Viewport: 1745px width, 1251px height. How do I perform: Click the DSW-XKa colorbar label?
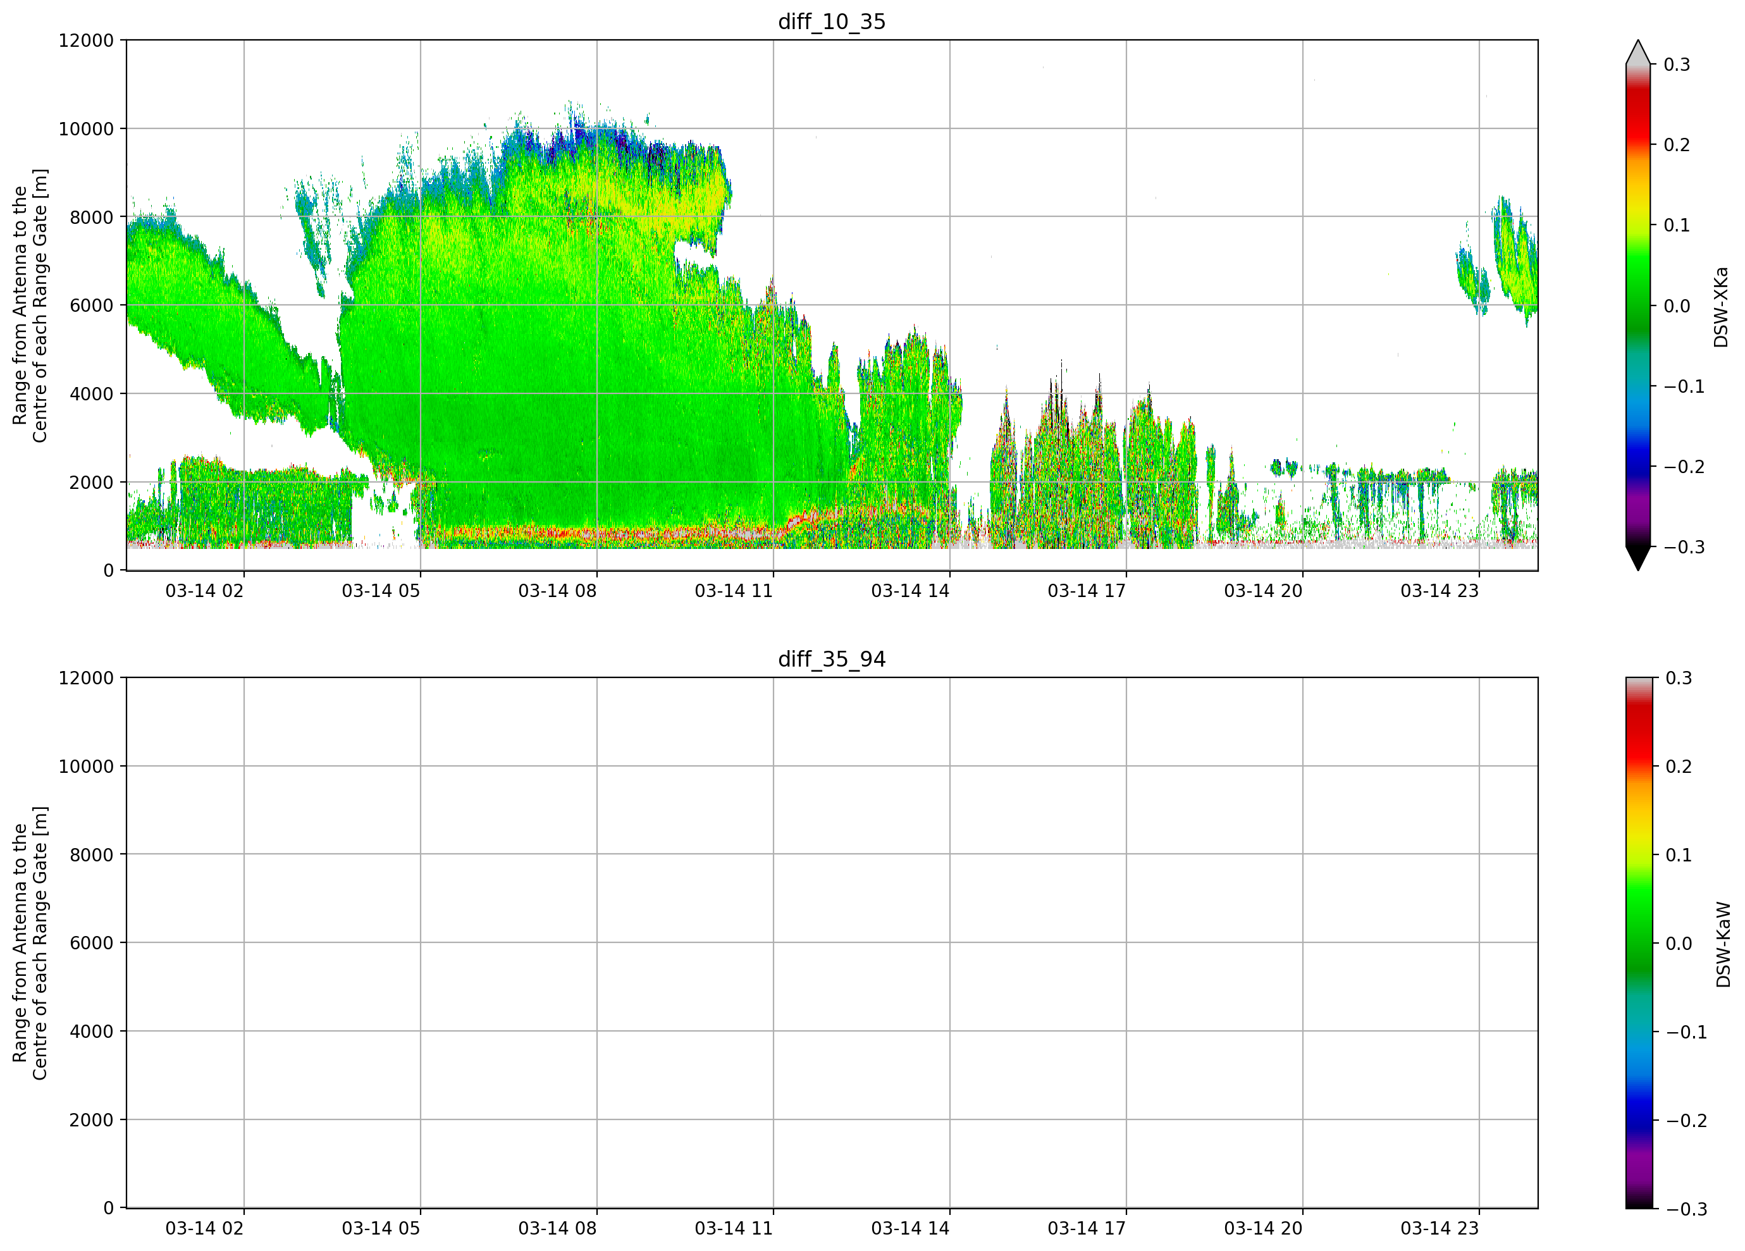[1721, 307]
